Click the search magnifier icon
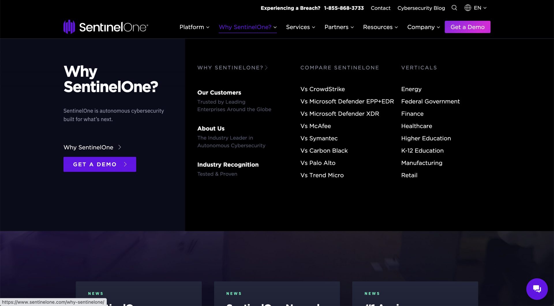Viewport: 554px width, 306px height. [454, 8]
